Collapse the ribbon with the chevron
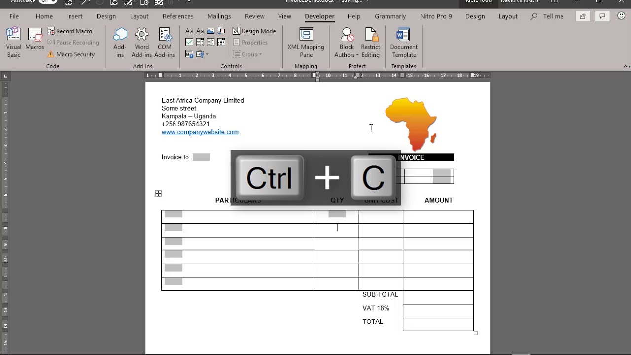The width and height of the screenshot is (631, 355). point(626,66)
